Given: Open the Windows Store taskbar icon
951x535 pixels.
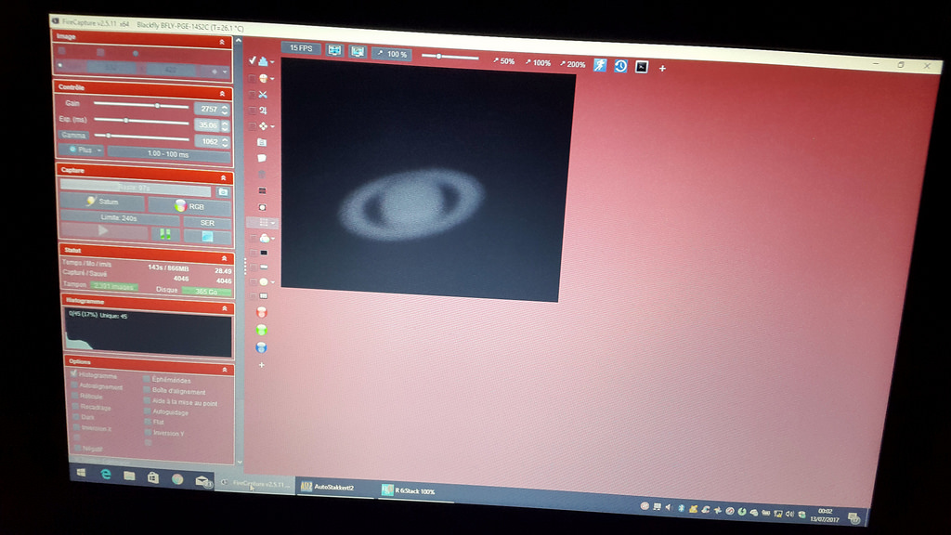Looking at the screenshot, I should click(153, 478).
